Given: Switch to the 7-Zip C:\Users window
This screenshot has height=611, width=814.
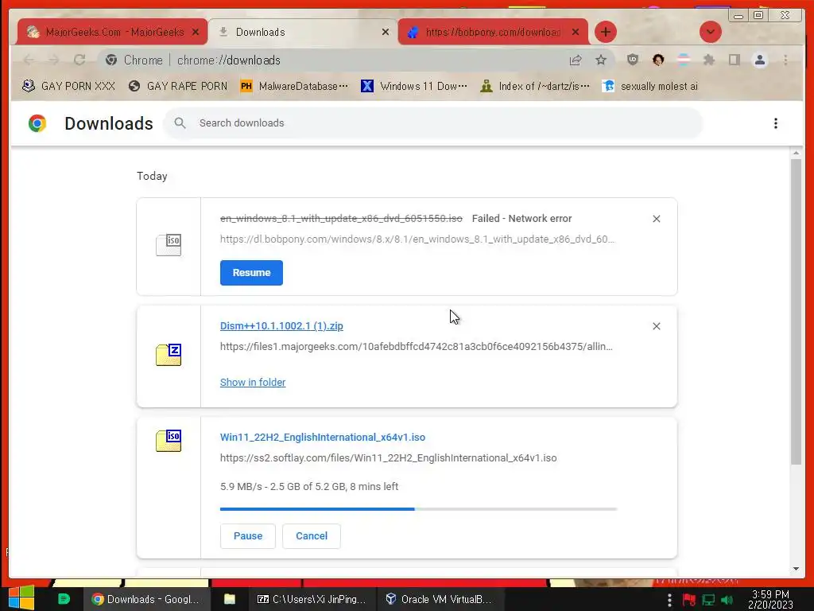Looking at the screenshot, I should 312,600.
